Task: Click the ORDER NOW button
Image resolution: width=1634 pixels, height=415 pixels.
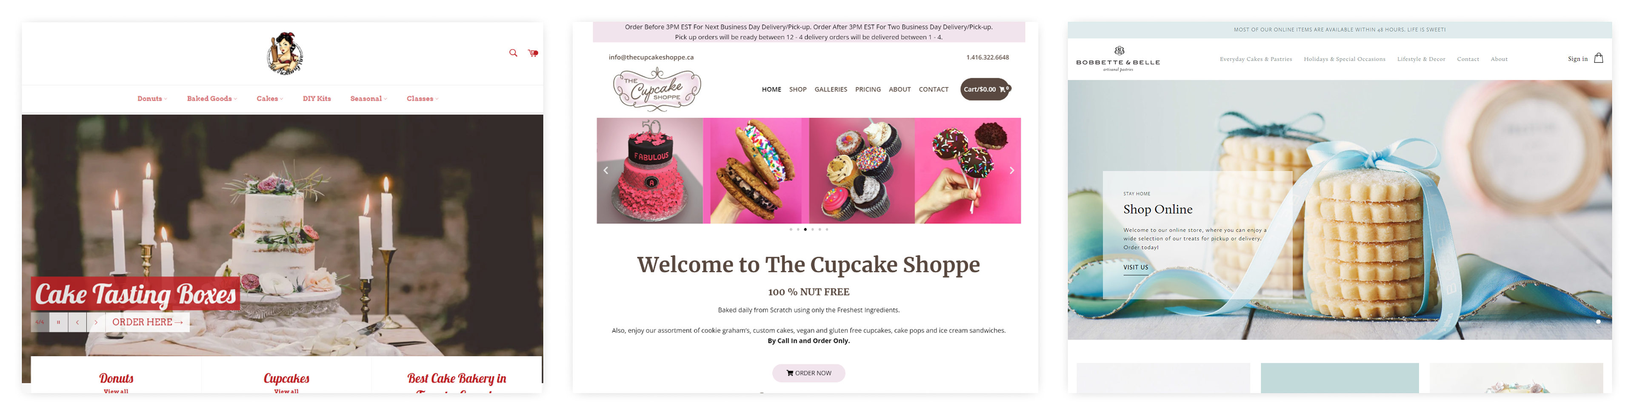Action: 808,373
